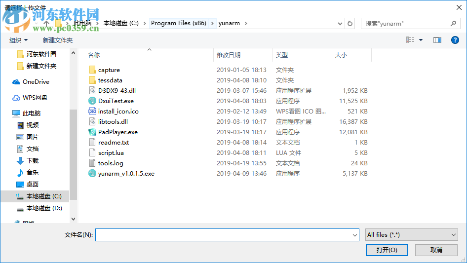Click the change view layout icon

[410, 40]
